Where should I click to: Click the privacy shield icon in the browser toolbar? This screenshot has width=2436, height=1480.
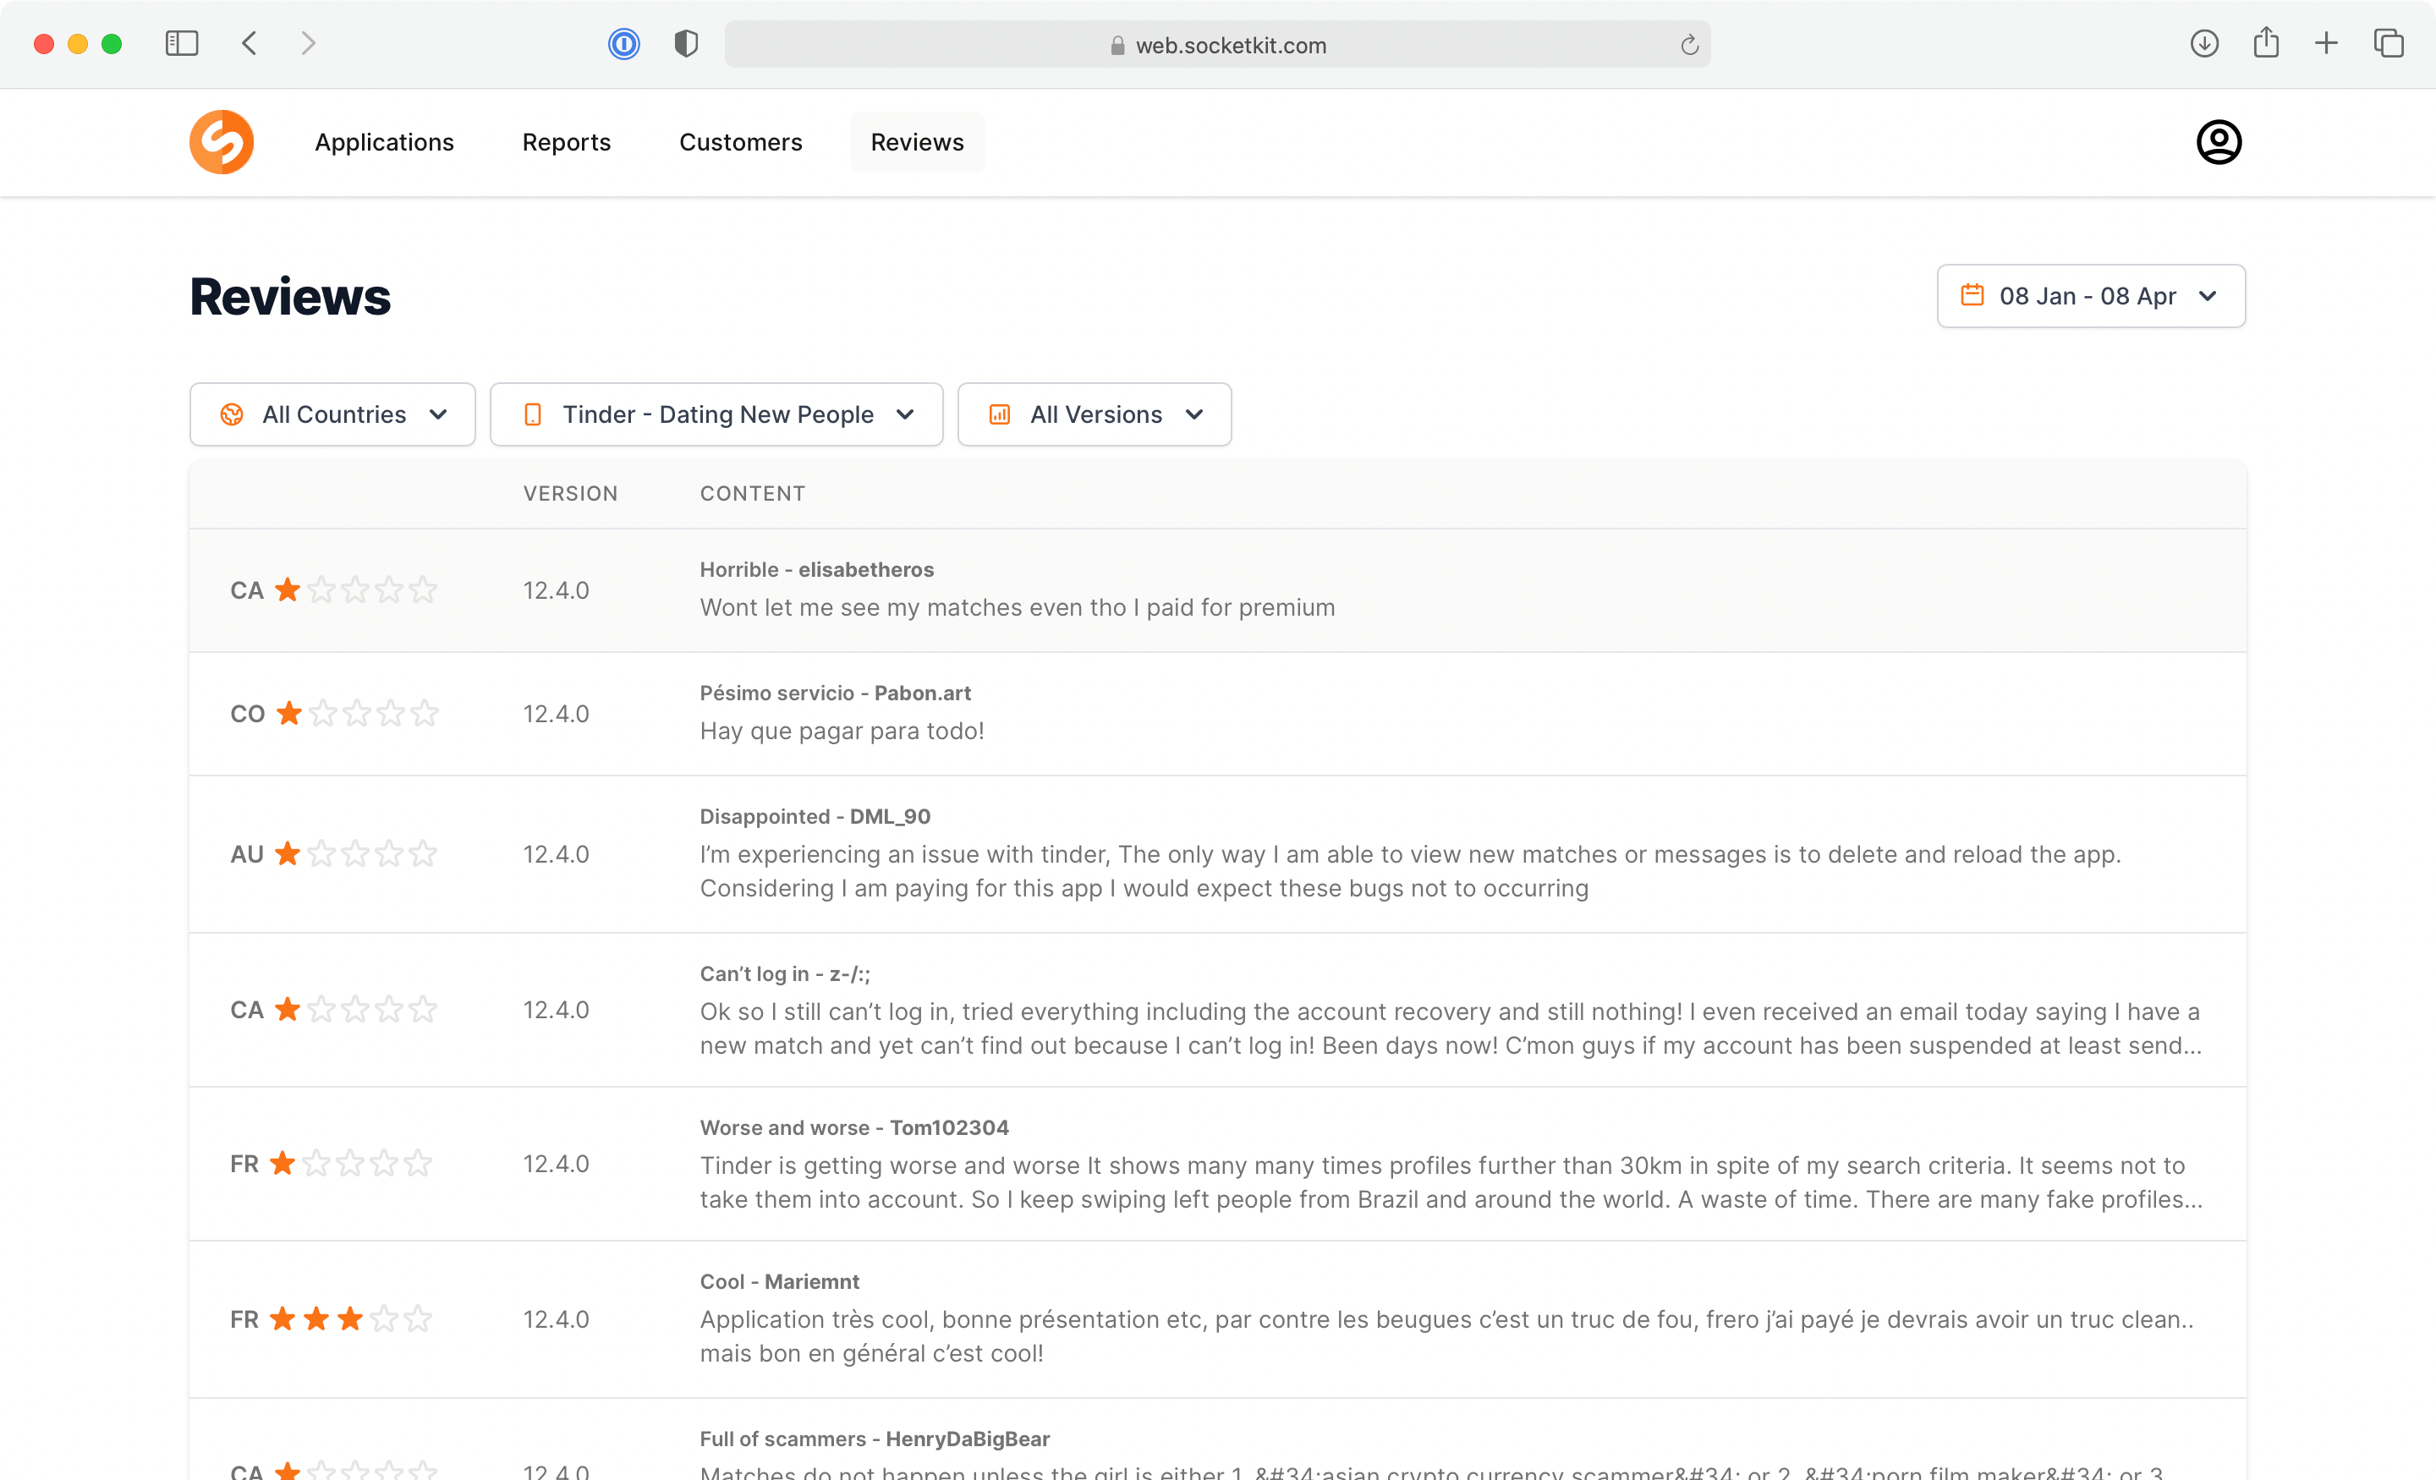click(685, 42)
